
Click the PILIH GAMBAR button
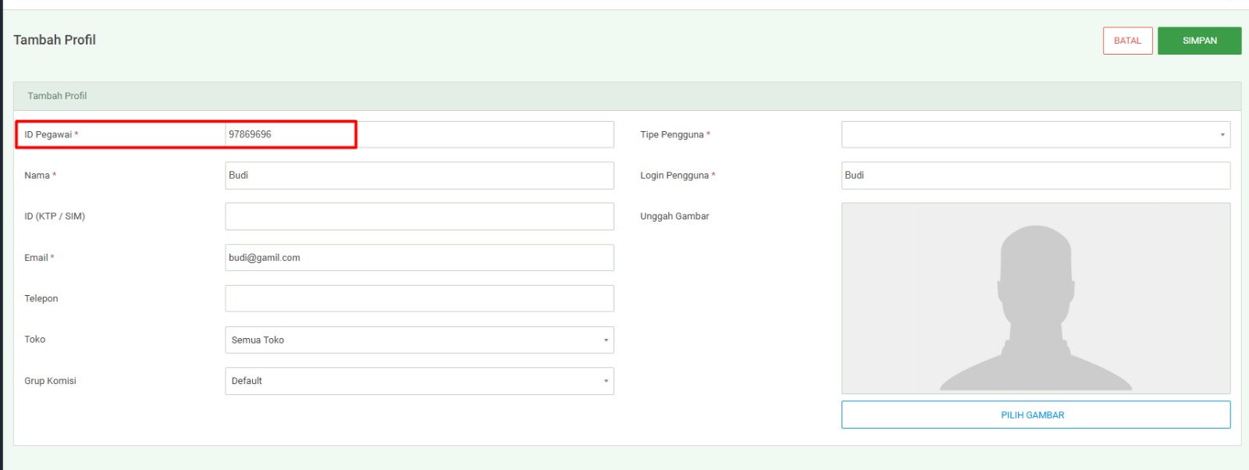[1035, 415]
